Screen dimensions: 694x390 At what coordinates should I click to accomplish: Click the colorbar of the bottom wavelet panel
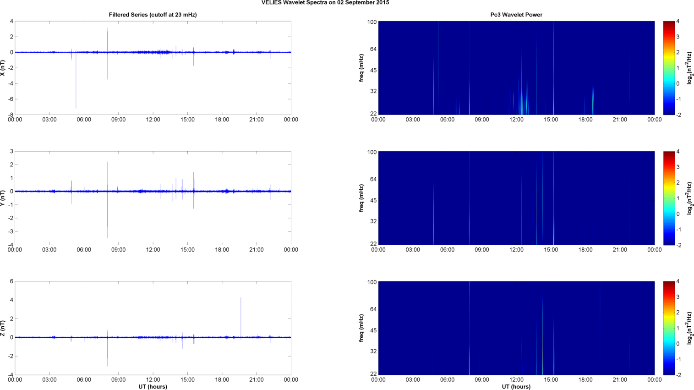point(669,328)
